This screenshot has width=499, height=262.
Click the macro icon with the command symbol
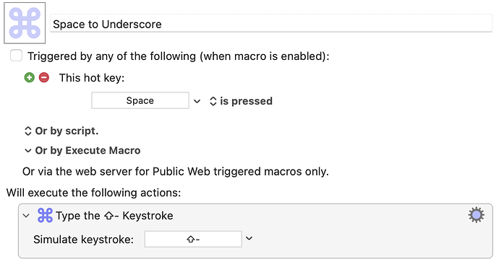click(x=25, y=23)
